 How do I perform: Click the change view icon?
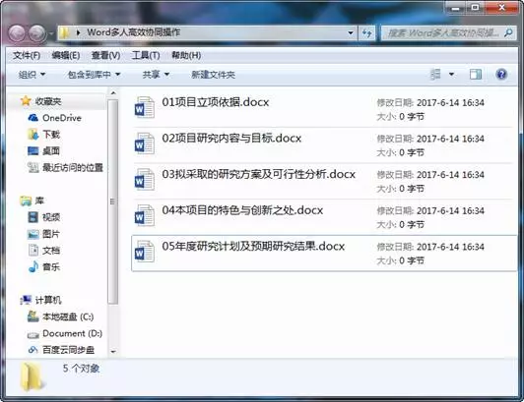pyautogui.click(x=435, y=74)
